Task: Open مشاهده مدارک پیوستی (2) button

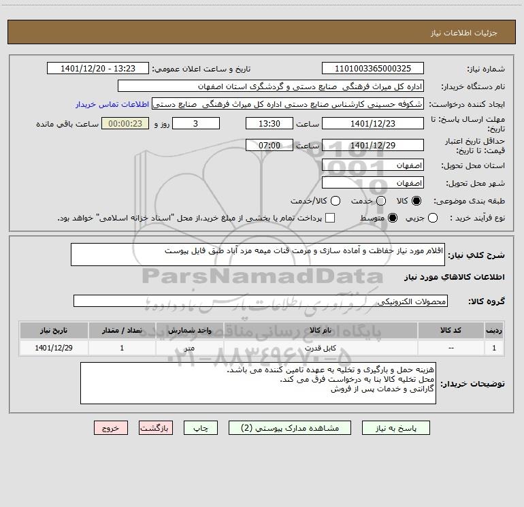Action: 290,428
